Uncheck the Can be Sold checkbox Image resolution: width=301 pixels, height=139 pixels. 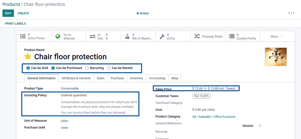click(28, 68)
